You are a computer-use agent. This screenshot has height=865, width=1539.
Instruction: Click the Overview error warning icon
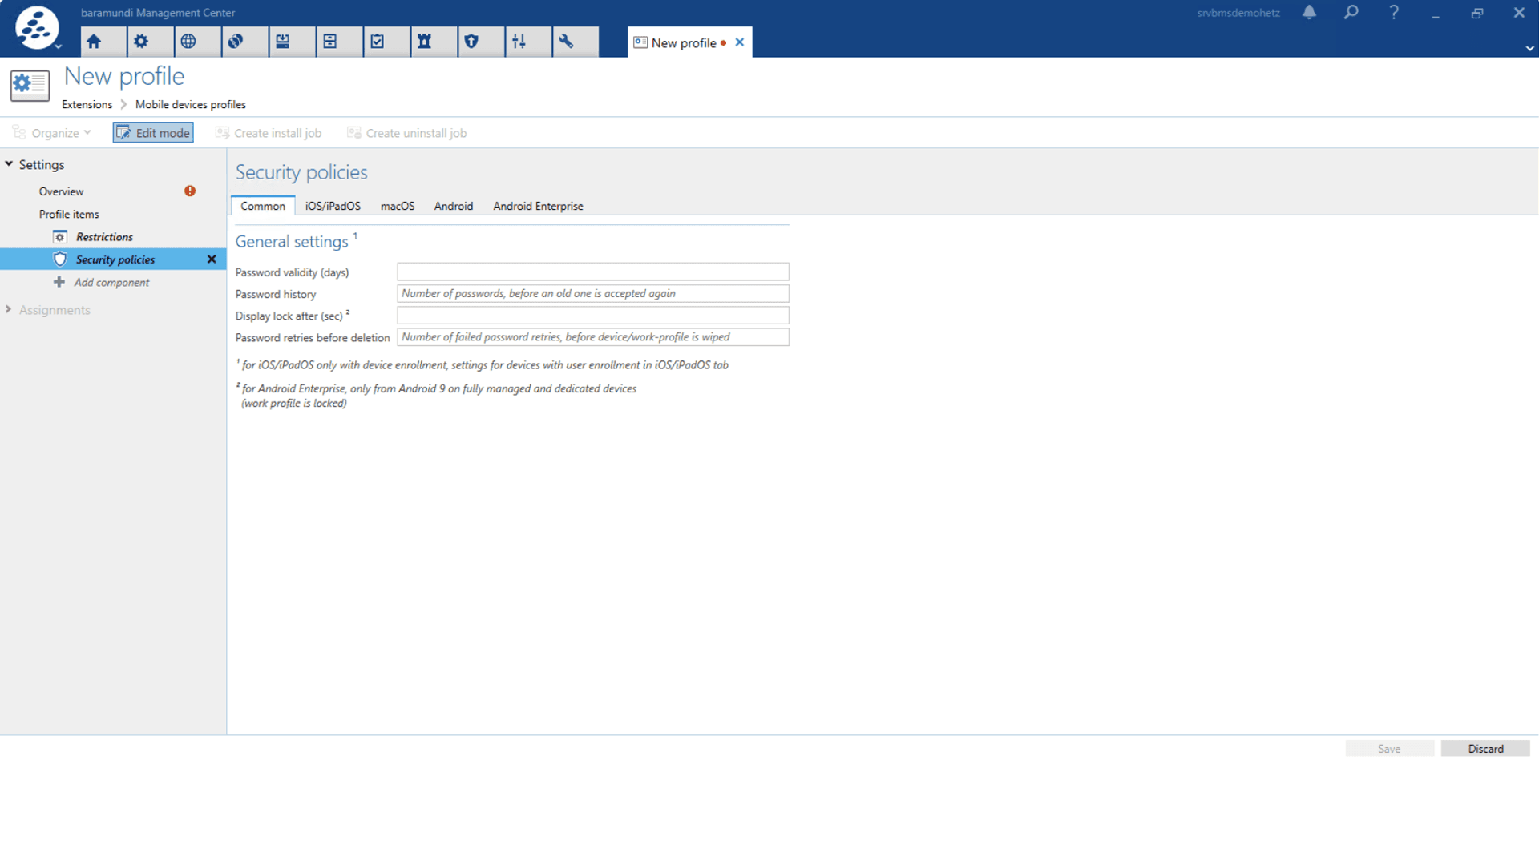pyautogui.click(x=190, y=191)
